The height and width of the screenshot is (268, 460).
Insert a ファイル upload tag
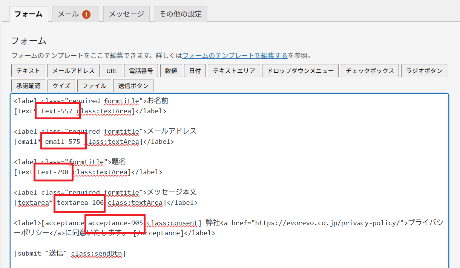tap(94, 86)
